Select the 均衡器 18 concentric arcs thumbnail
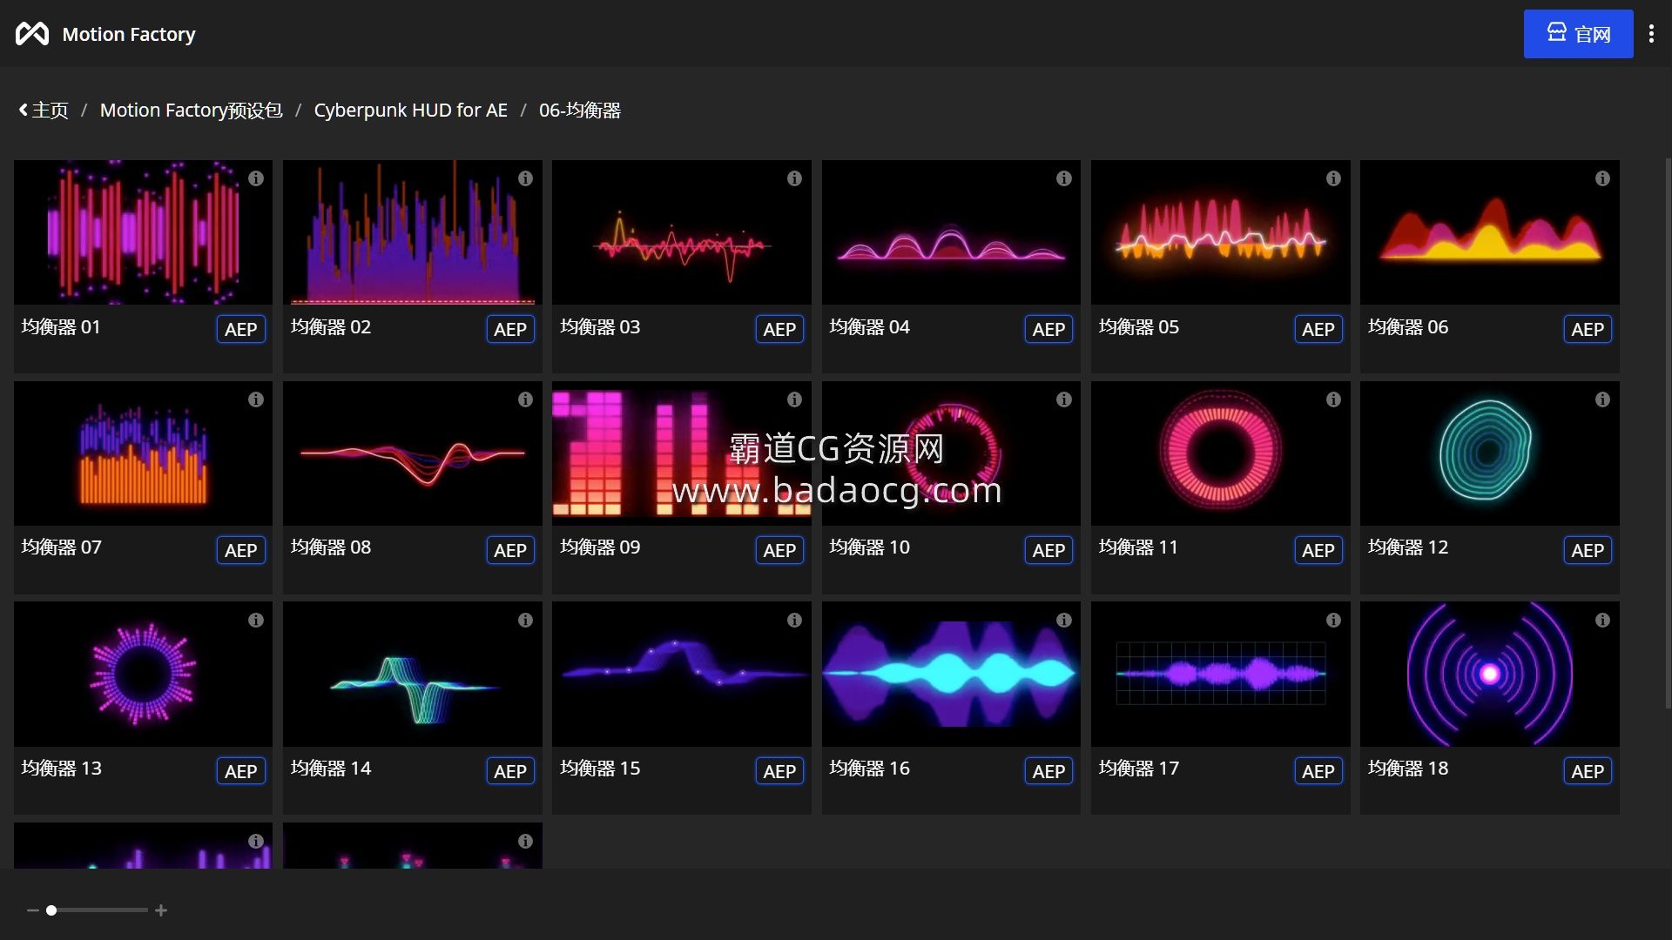1672x940 pixels. pos(1490,675)
